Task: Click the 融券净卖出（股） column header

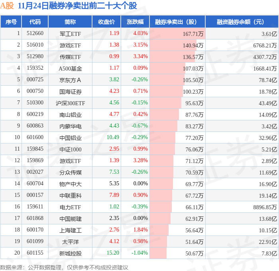Action: coord(177,22)
